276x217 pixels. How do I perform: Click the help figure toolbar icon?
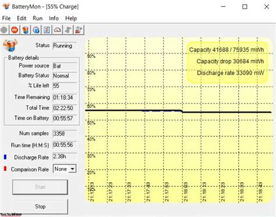point(79,30)
